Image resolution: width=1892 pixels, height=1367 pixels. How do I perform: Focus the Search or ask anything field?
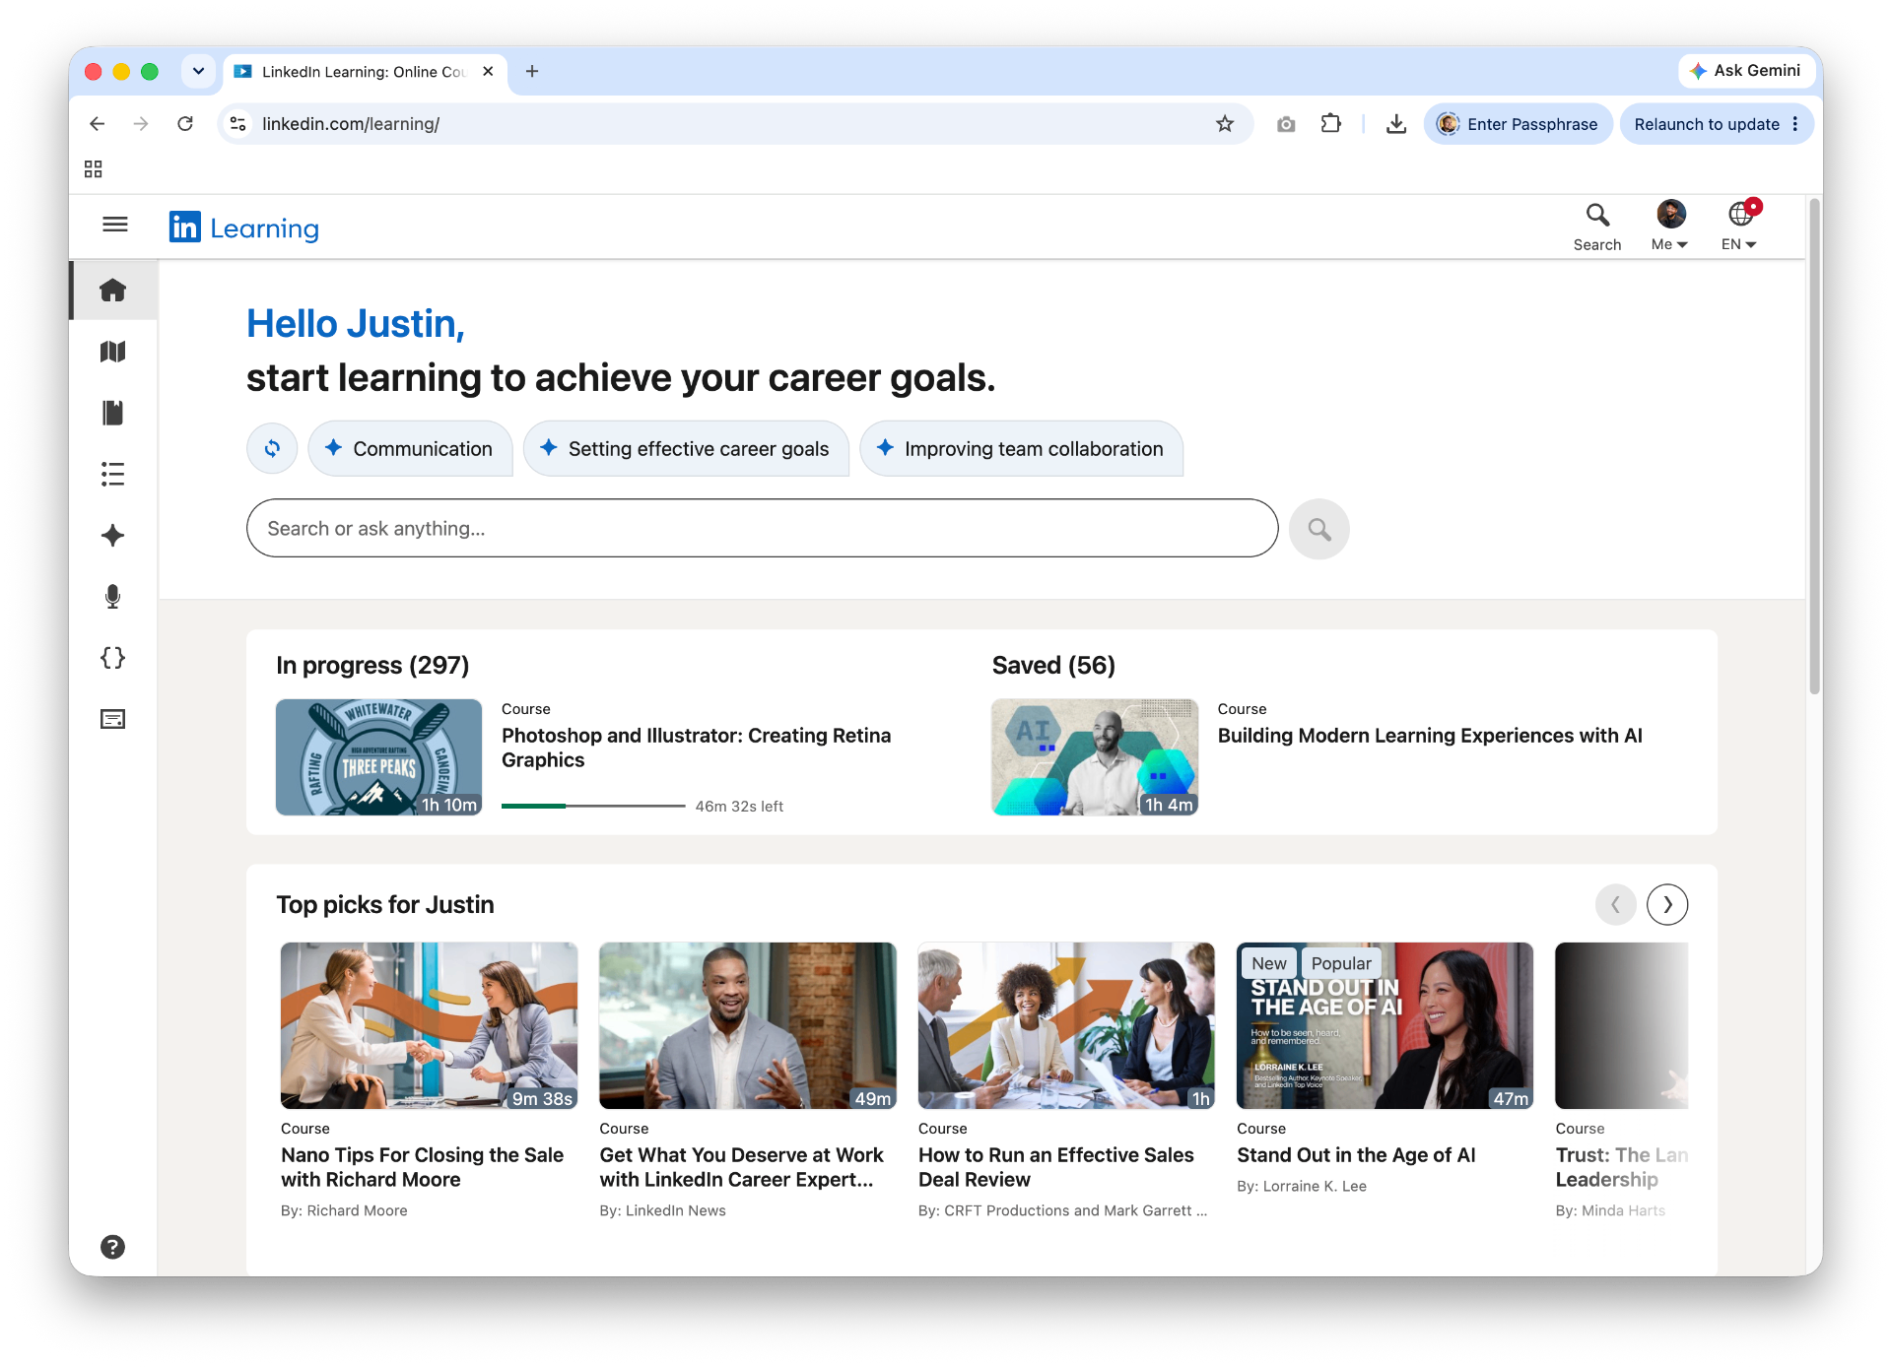click(x=762, y=529)
